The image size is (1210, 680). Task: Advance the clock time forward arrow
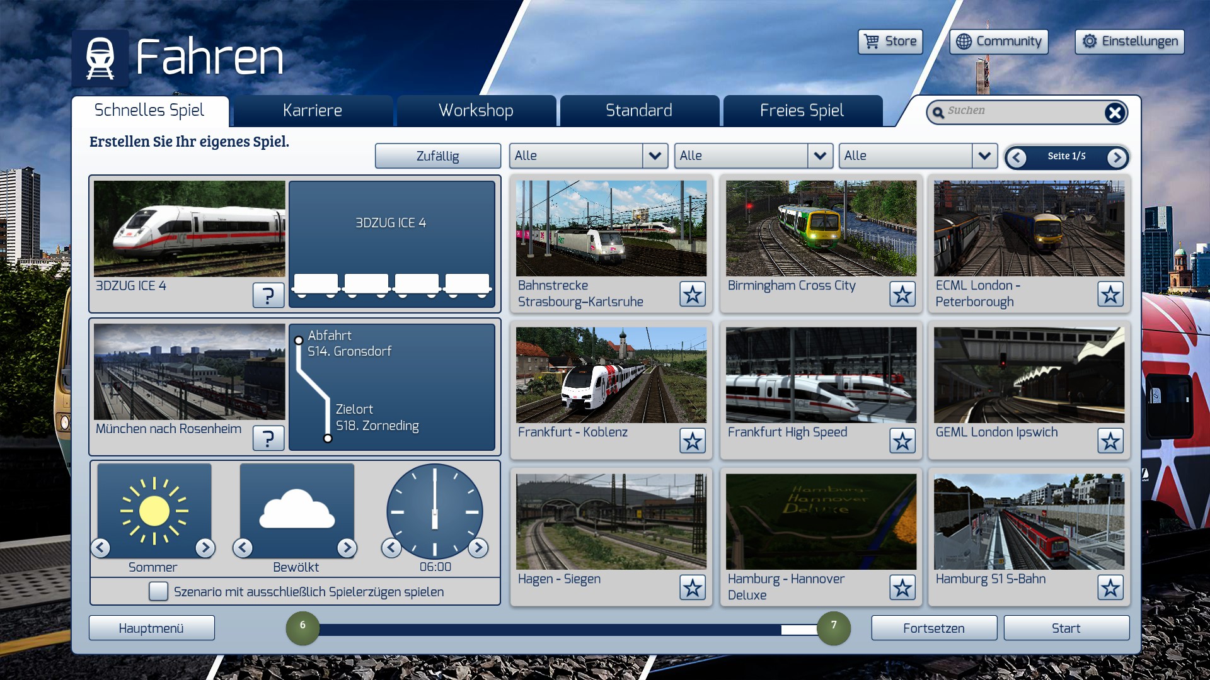[x=478, y=548]
